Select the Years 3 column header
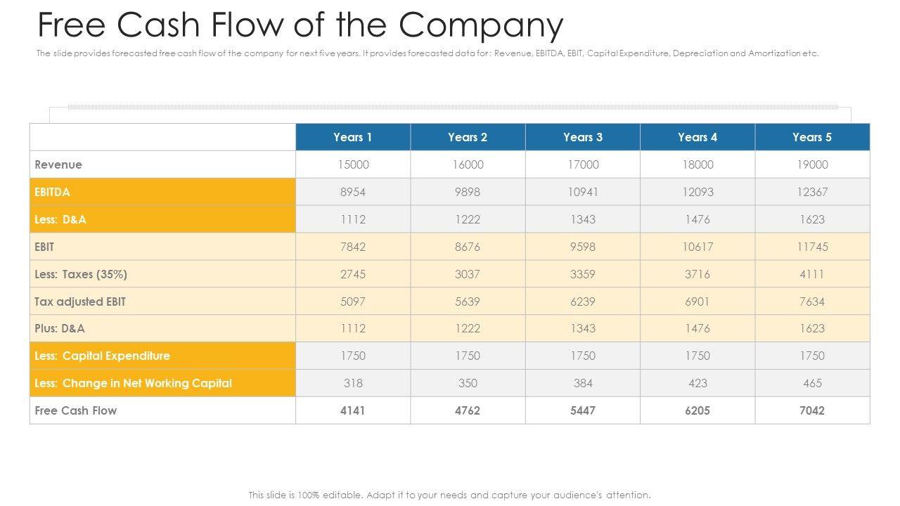This screenshot has height=506, width=900. click(582, 137)
